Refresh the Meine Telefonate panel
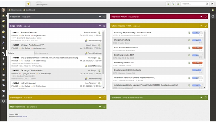The width and height of the screenshot is (217, 122). tap(104, 107)
